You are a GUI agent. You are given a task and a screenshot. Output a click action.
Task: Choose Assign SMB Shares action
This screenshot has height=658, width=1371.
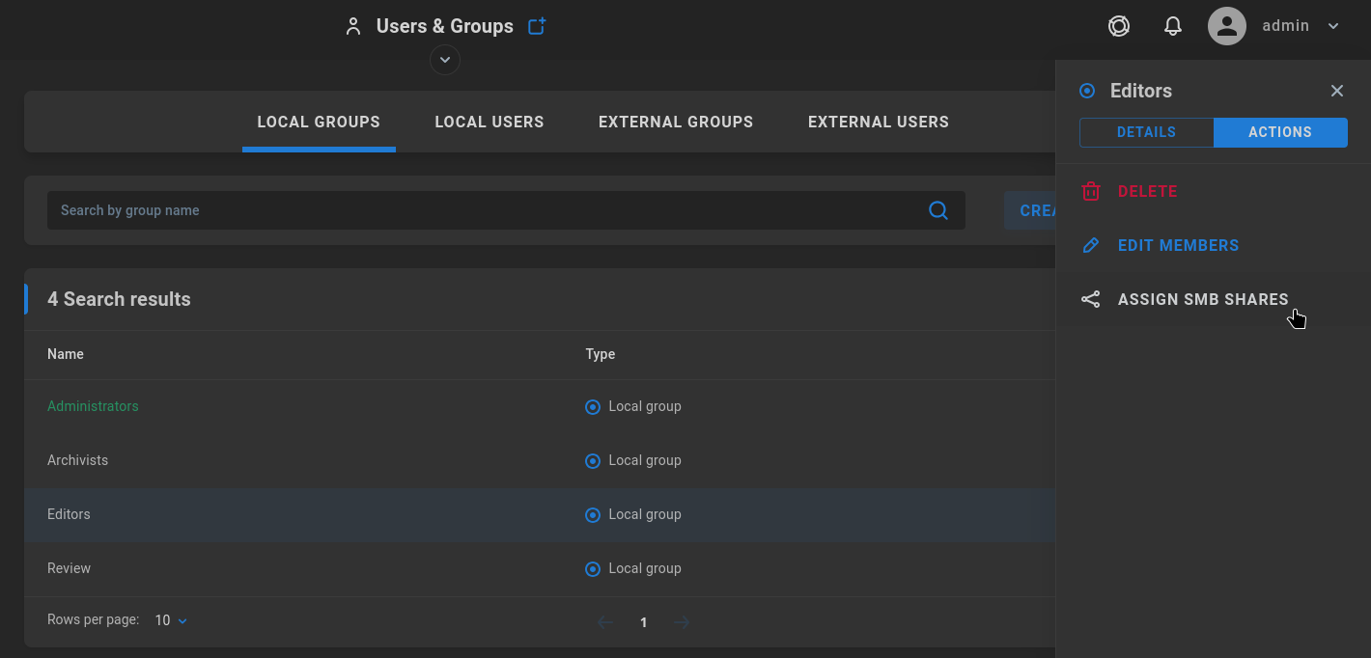click(x=1203, y=299)
